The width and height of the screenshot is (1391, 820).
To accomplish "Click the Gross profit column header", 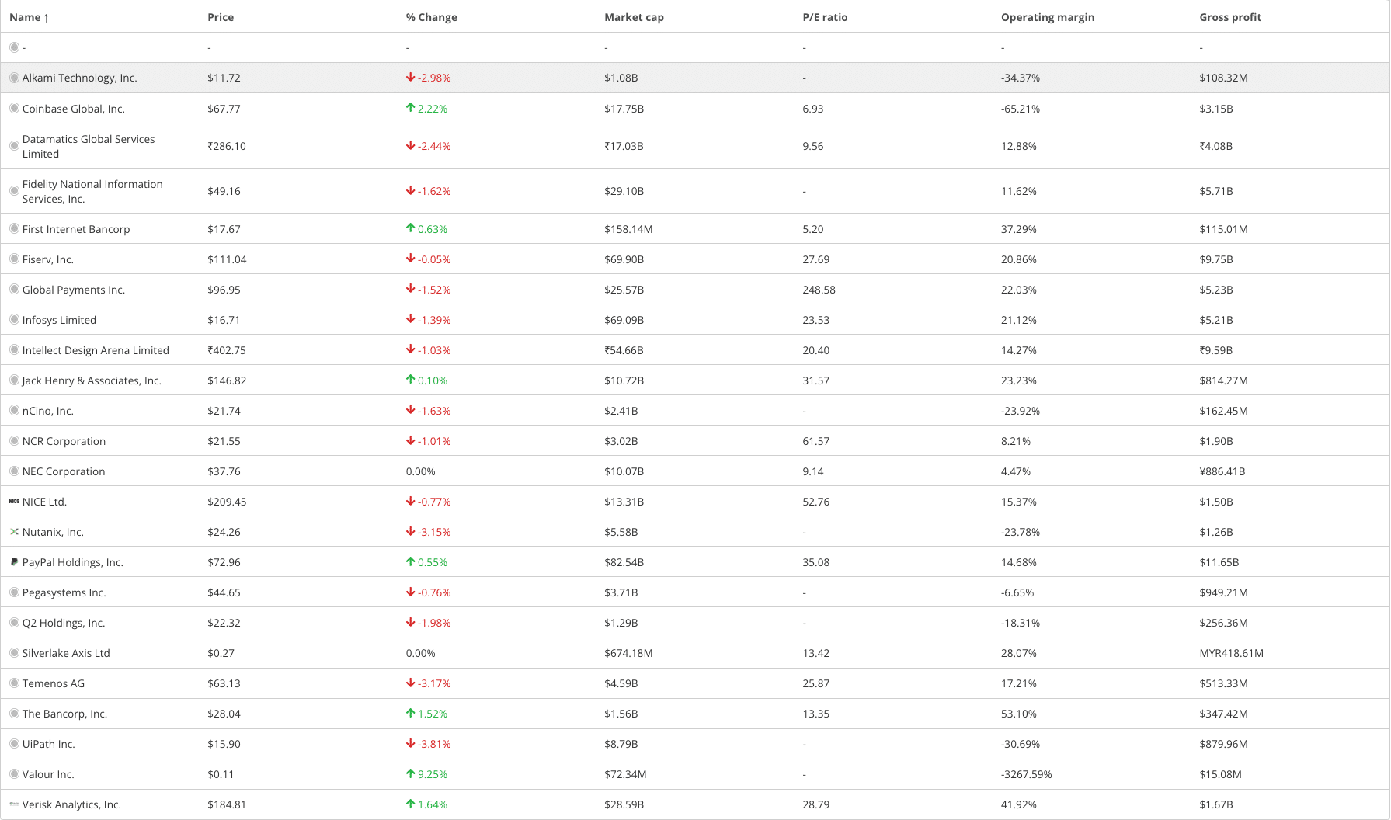I will pos(1229,17).
